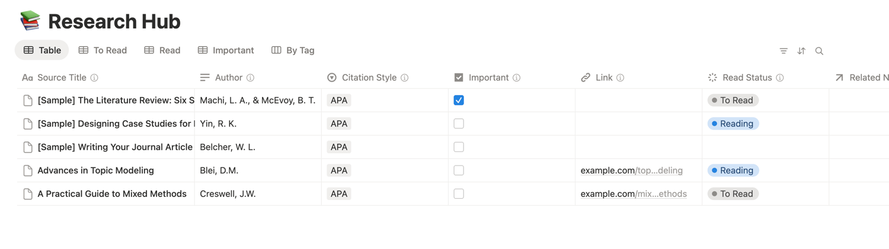Open APA citation style for Belcher row

click(339, 147)
